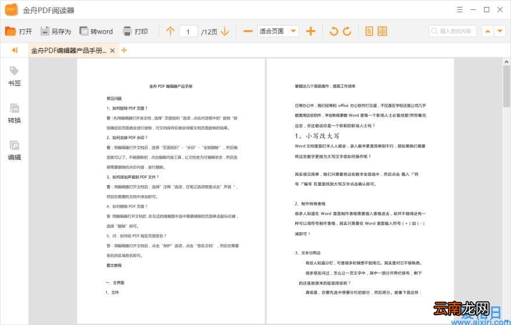Rotate page counterclockwise
Viewport: 511px width, 325px height.
coord(333,31)
